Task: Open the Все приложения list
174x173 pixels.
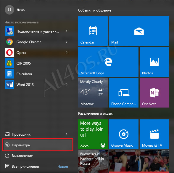Action: point(38,166)
